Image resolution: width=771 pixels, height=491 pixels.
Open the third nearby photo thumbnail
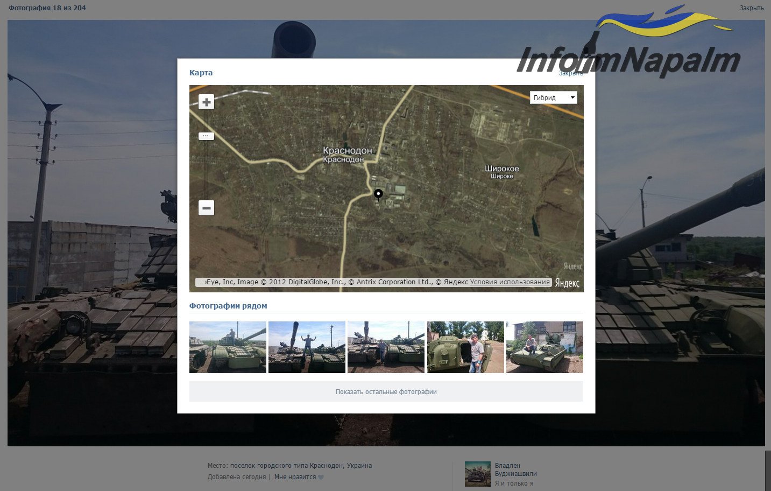pos(386,347)
